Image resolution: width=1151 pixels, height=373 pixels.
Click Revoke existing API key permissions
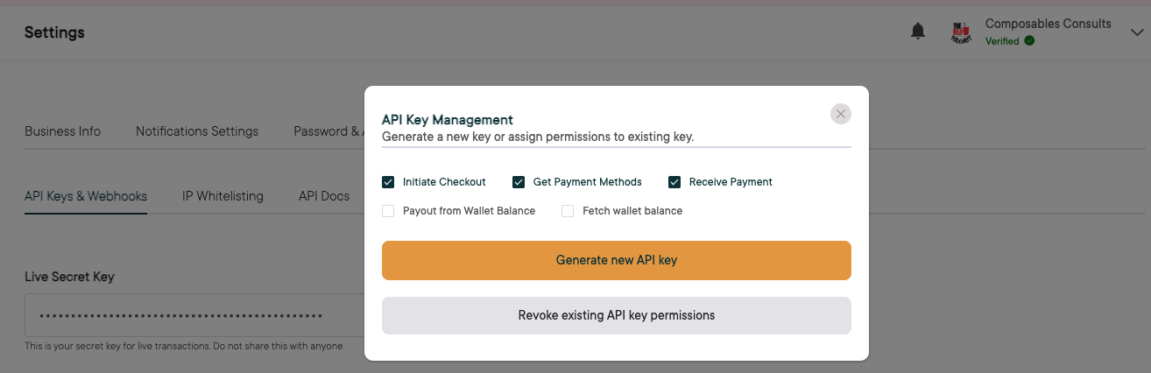point(616,315)
